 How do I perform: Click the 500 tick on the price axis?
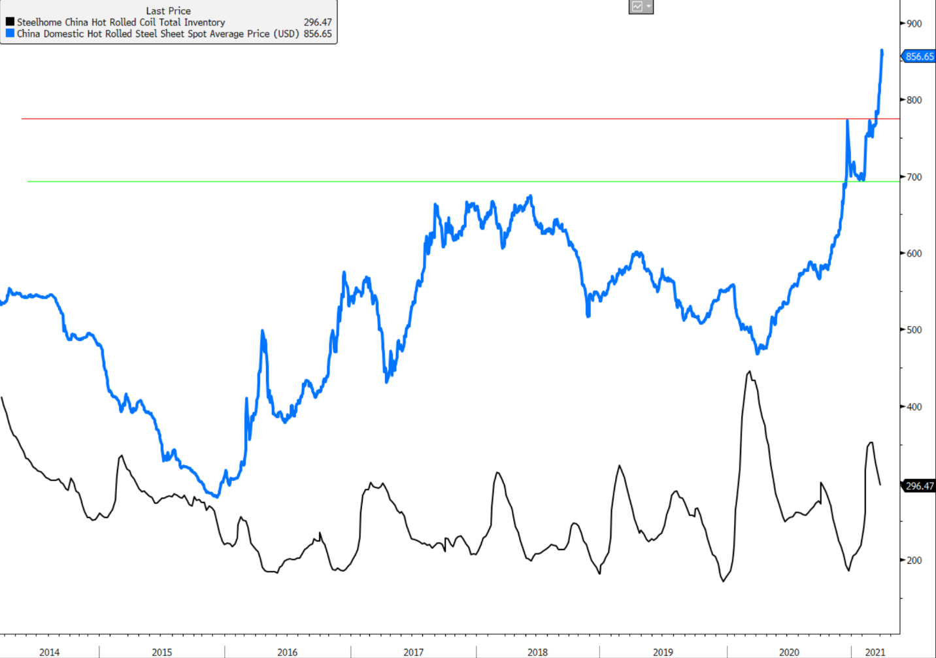[914, 330]
